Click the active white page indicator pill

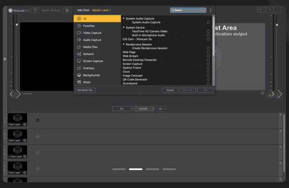click(x=136, y=169)
